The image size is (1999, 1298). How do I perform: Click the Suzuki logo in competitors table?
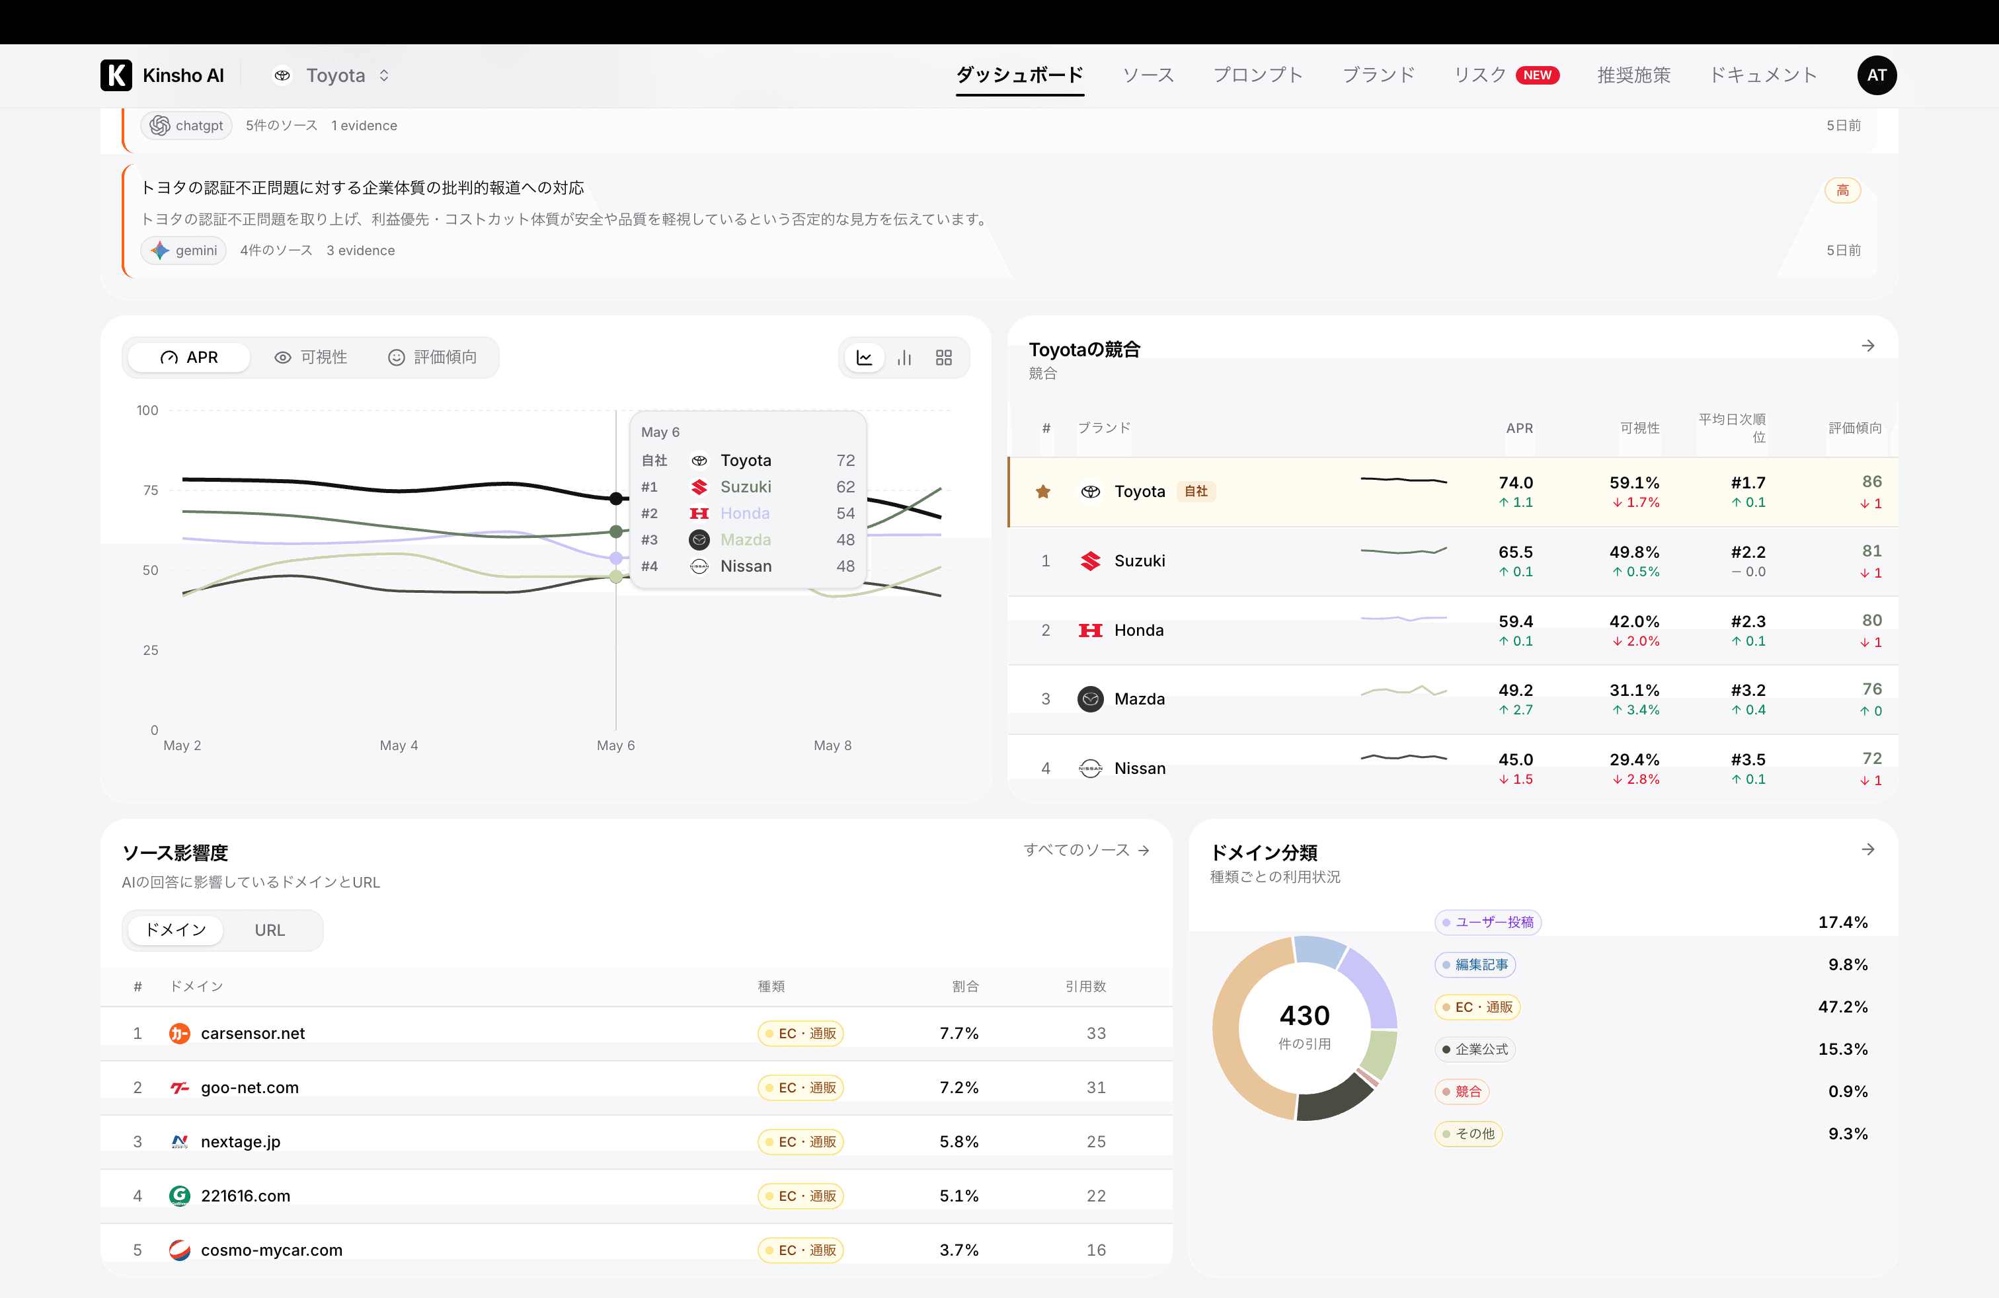coord(1090,561)
